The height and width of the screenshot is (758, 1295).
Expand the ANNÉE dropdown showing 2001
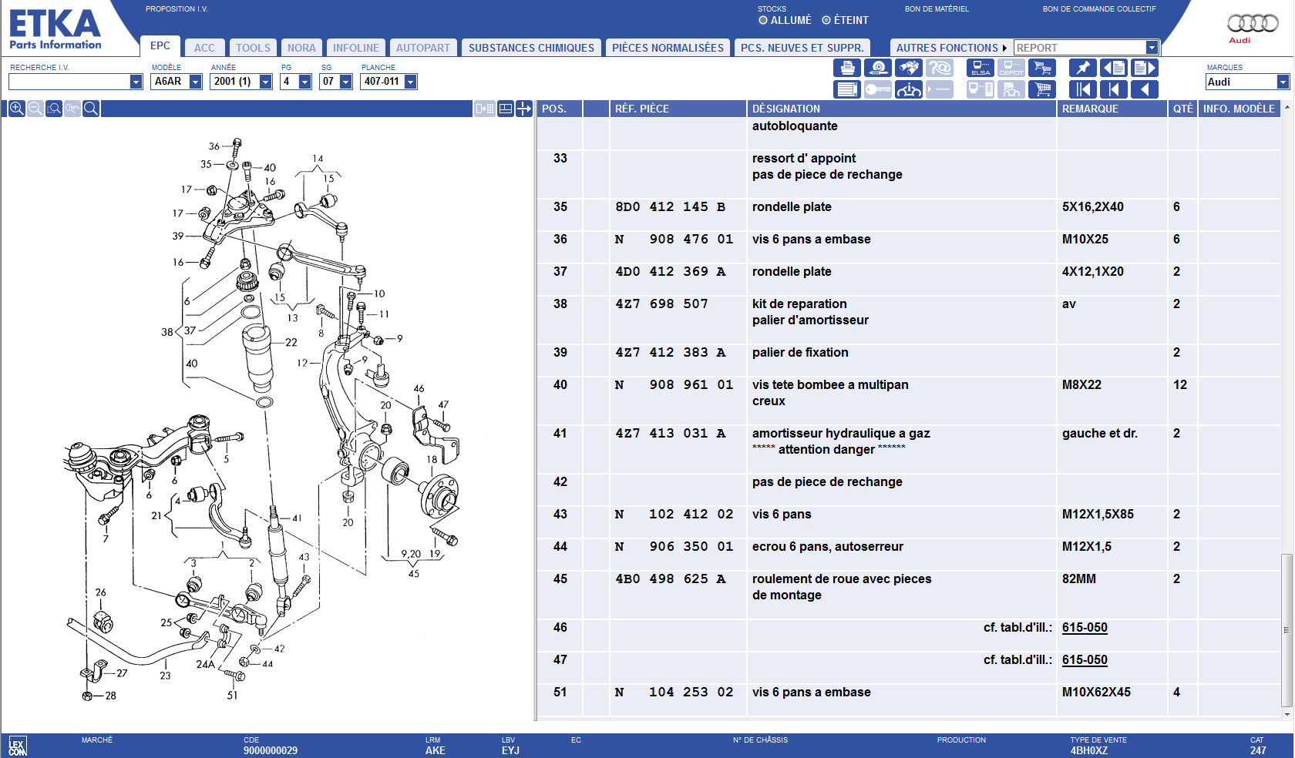(x=266, y=82)
